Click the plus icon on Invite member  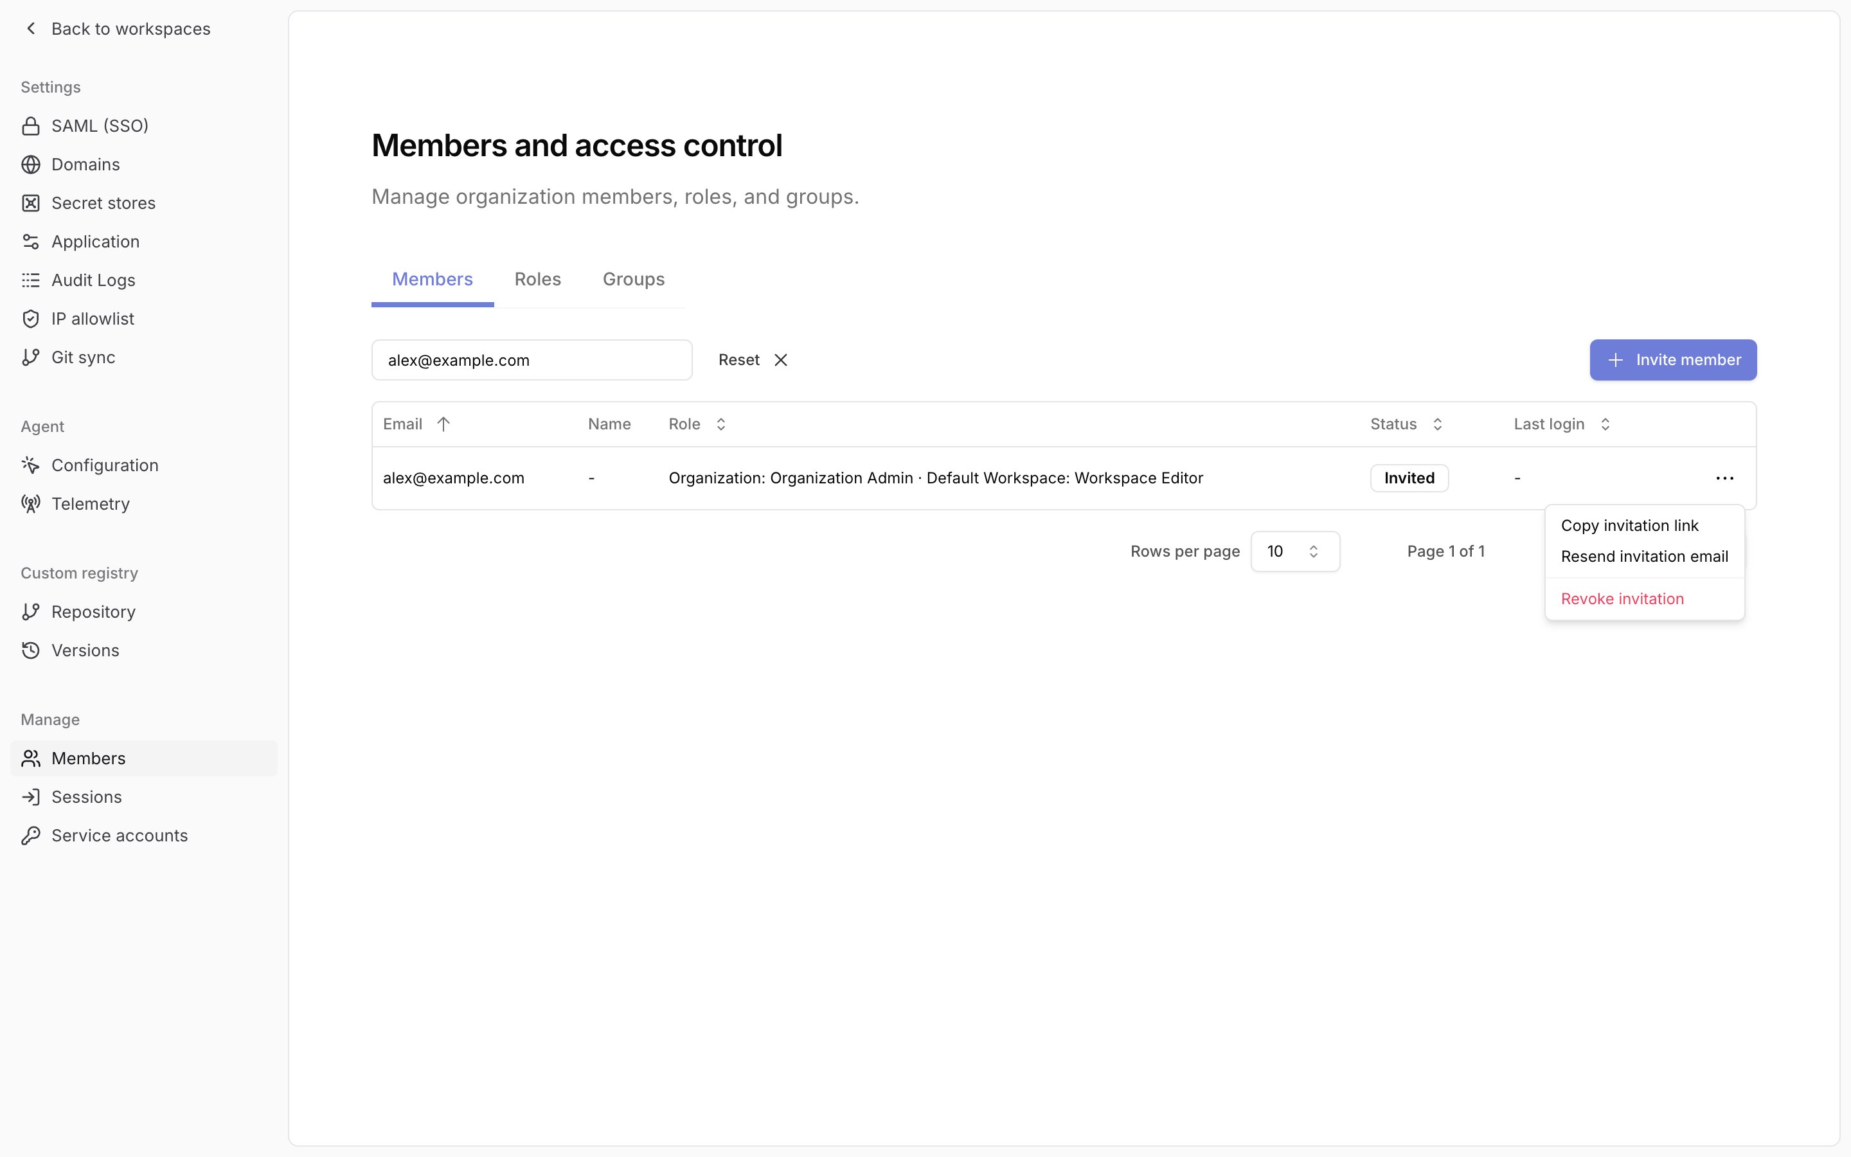(x=1615, y=360)
